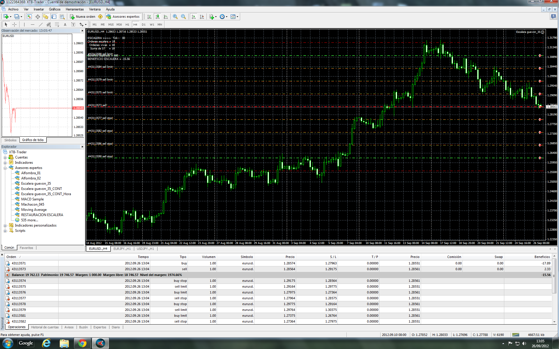Switch to the EURJPY.,H1 chart tab
Screen dimensions: 559x349
point(122,249)
